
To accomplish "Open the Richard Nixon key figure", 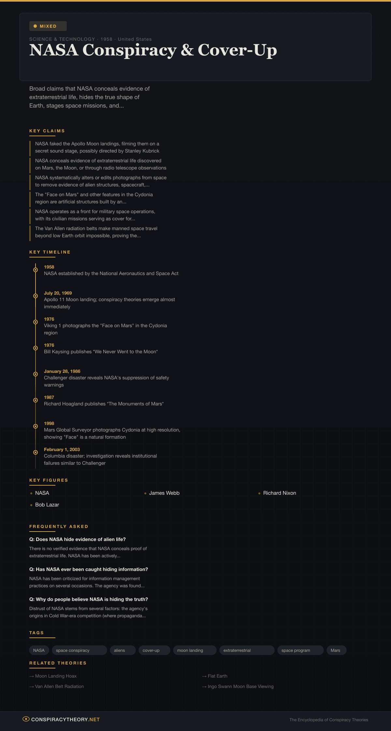I will tap(280, 493).
